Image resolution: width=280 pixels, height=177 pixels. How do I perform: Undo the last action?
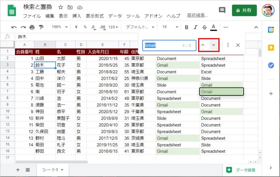pyautogui.click(x=14, y=27)
